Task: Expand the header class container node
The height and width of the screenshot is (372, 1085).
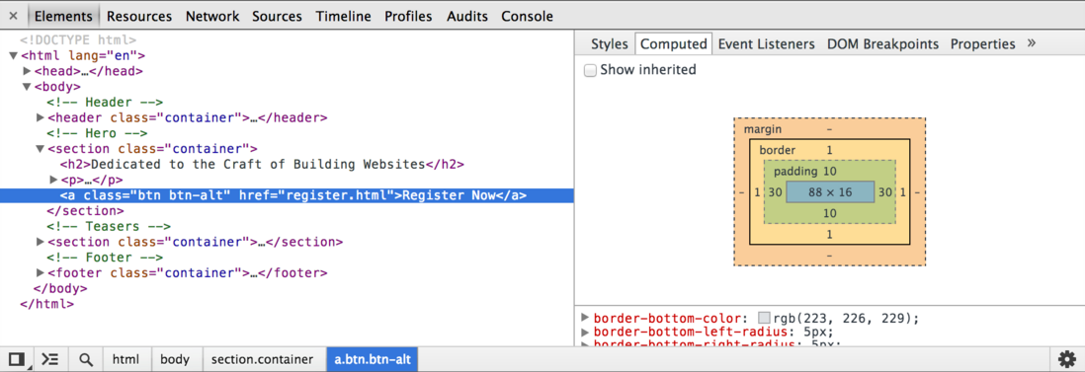Action: pos(41,117)
